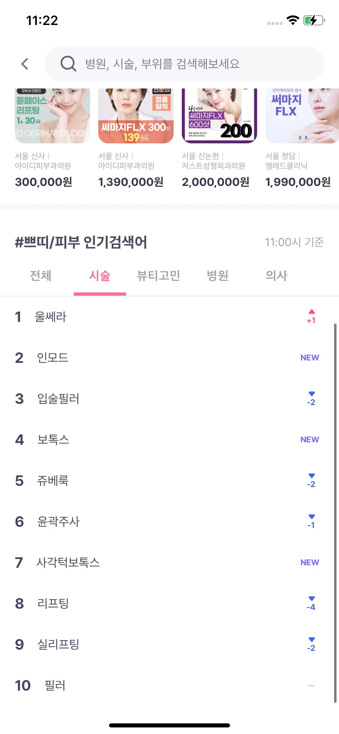The image size is (339, 734).
Task: Tap the Wi-Fi status icon
Action: tap(293, 20)
